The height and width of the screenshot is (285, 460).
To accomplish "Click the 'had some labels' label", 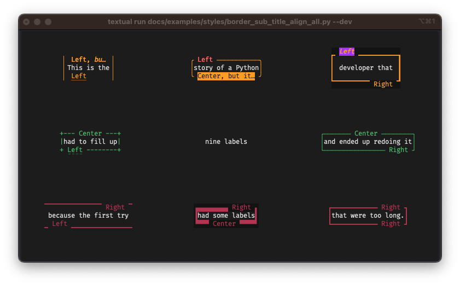I will point(226,216).
